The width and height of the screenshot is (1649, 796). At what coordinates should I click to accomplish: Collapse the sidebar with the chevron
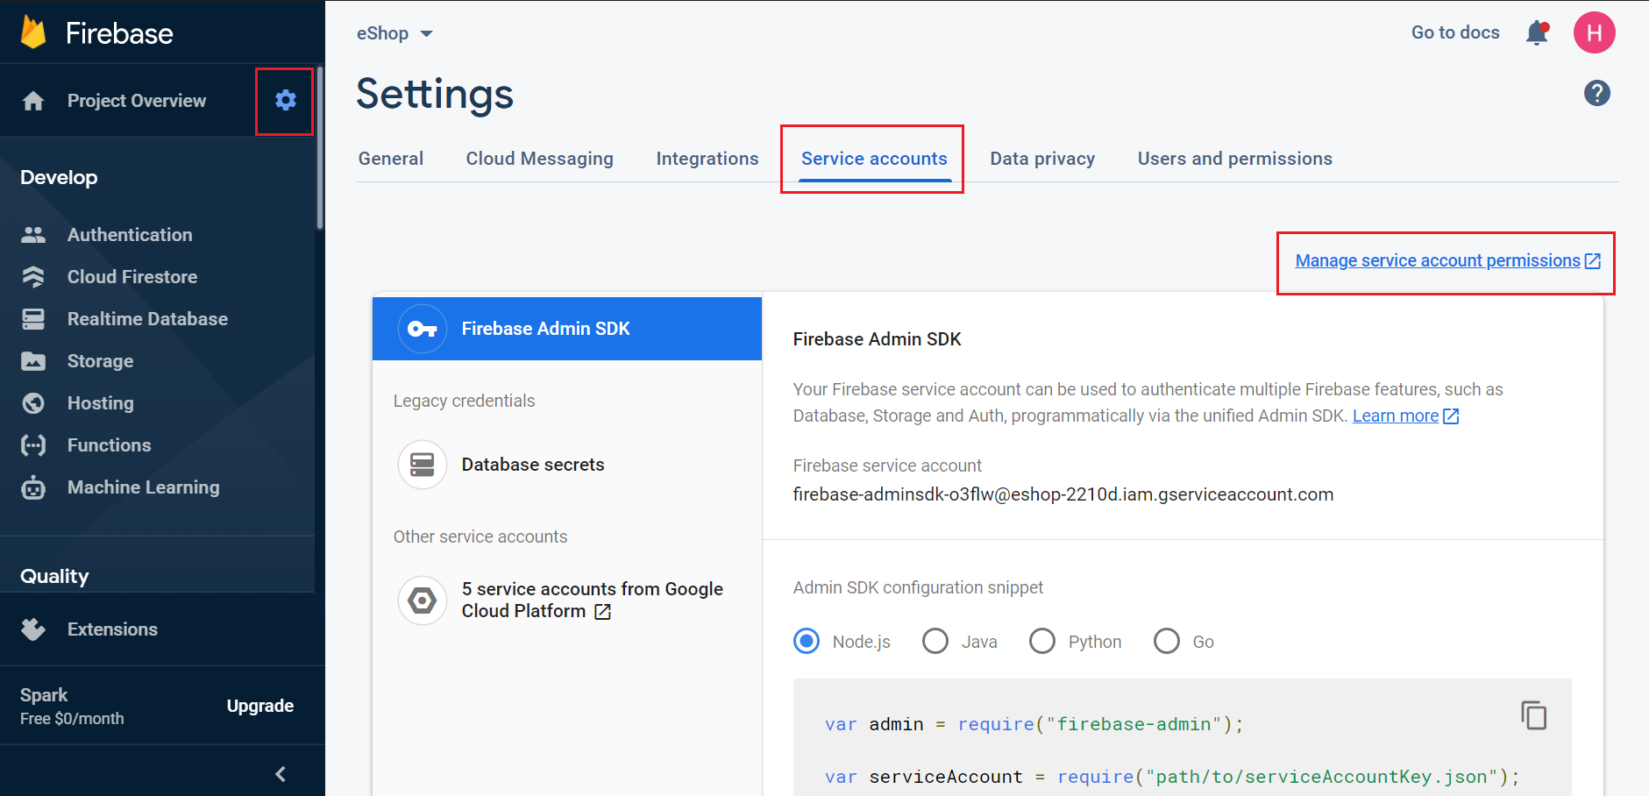pos(281,774)
